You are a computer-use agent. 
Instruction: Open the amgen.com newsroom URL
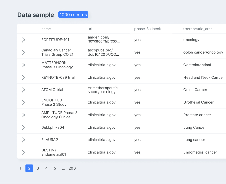(103, 39)
